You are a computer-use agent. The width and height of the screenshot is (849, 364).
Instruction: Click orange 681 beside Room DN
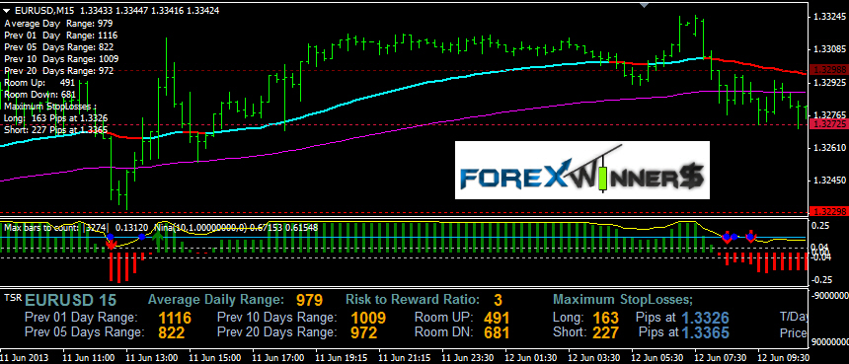pos(497,332)
